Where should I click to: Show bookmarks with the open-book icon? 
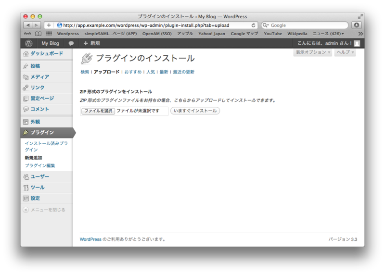pos(38,34)
